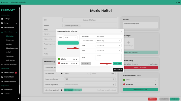181x101 pixels.
Task: Select the Pro Monat billing toggle
Action: pos(69,90)
